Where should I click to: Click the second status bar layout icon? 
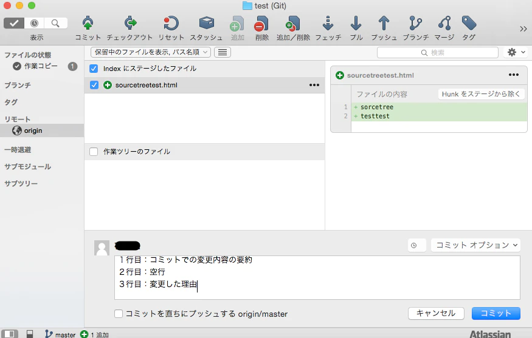click(30, 334)
